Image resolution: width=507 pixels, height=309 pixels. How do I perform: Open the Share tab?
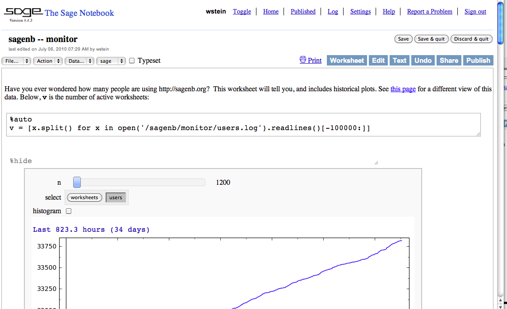[449, 61]
